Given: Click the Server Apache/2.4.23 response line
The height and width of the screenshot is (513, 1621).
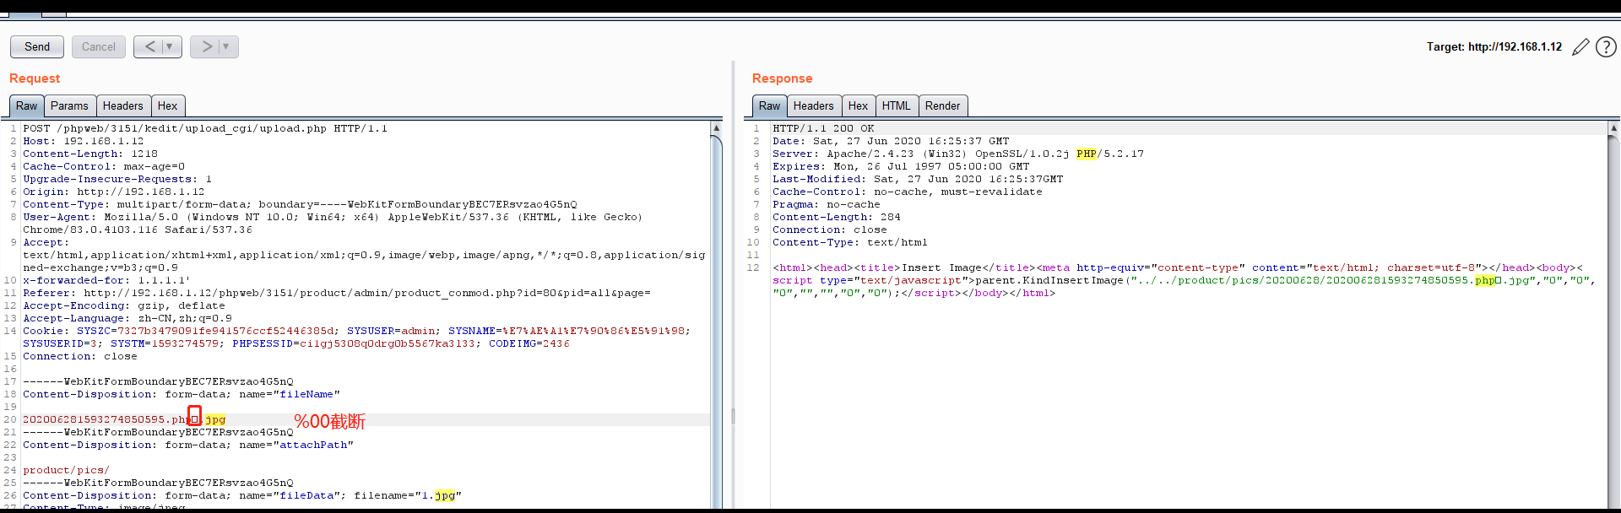Looking at the screenshot, I should pyautogui.click(x=958, y=154).
